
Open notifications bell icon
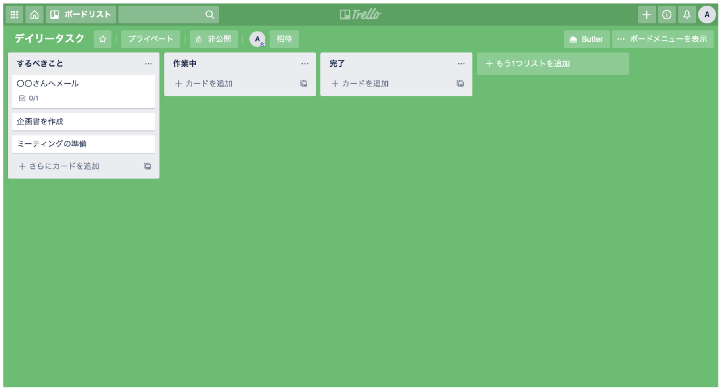[687, 15]
